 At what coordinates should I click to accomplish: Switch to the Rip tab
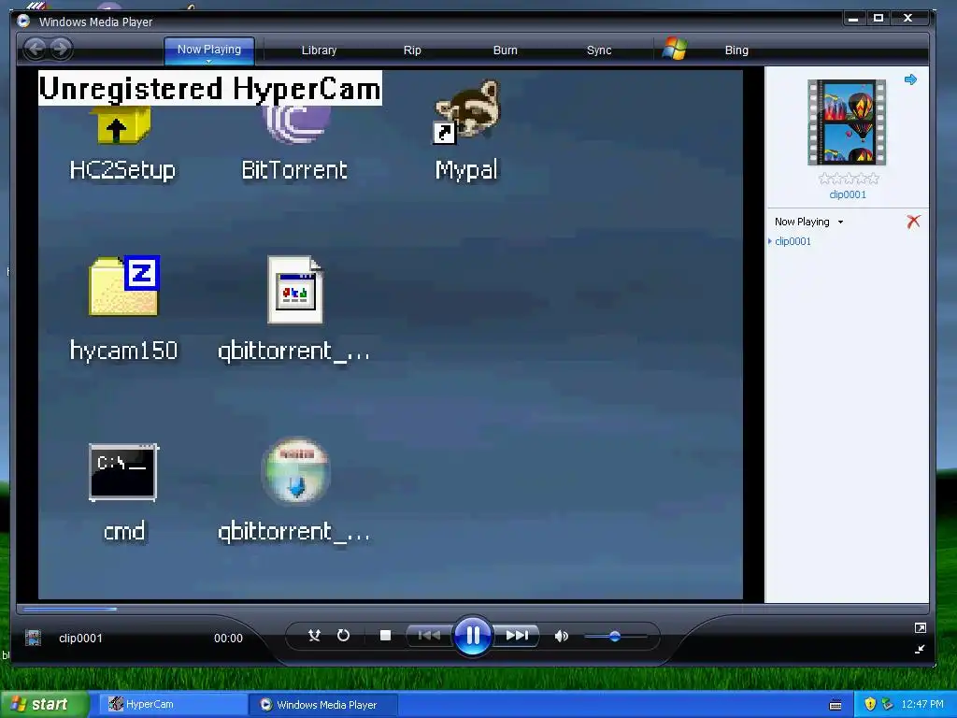[412, 50]
